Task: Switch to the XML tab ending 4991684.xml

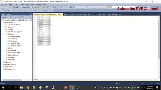Action: 77,14
